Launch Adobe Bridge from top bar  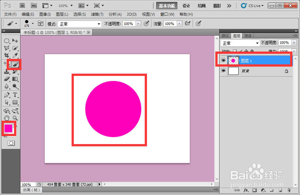pyautogui.click(x=22, y=5)
